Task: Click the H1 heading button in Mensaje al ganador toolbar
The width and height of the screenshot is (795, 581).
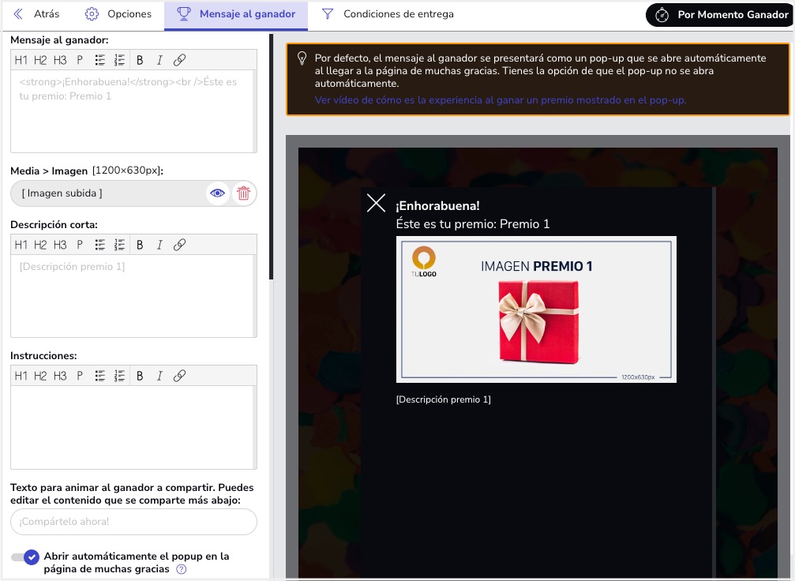Action: (x=21, y=60)
